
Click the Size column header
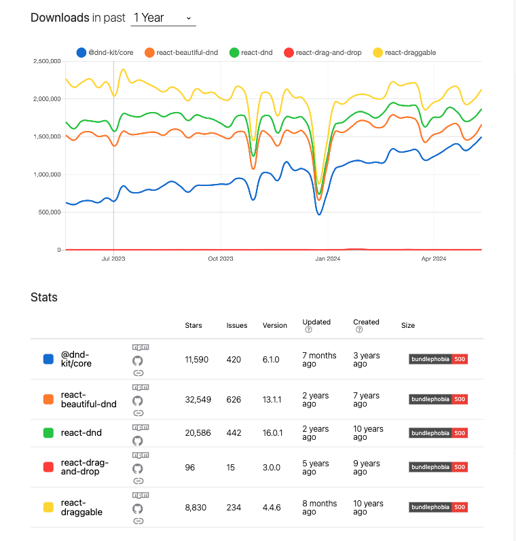(408, 325)
